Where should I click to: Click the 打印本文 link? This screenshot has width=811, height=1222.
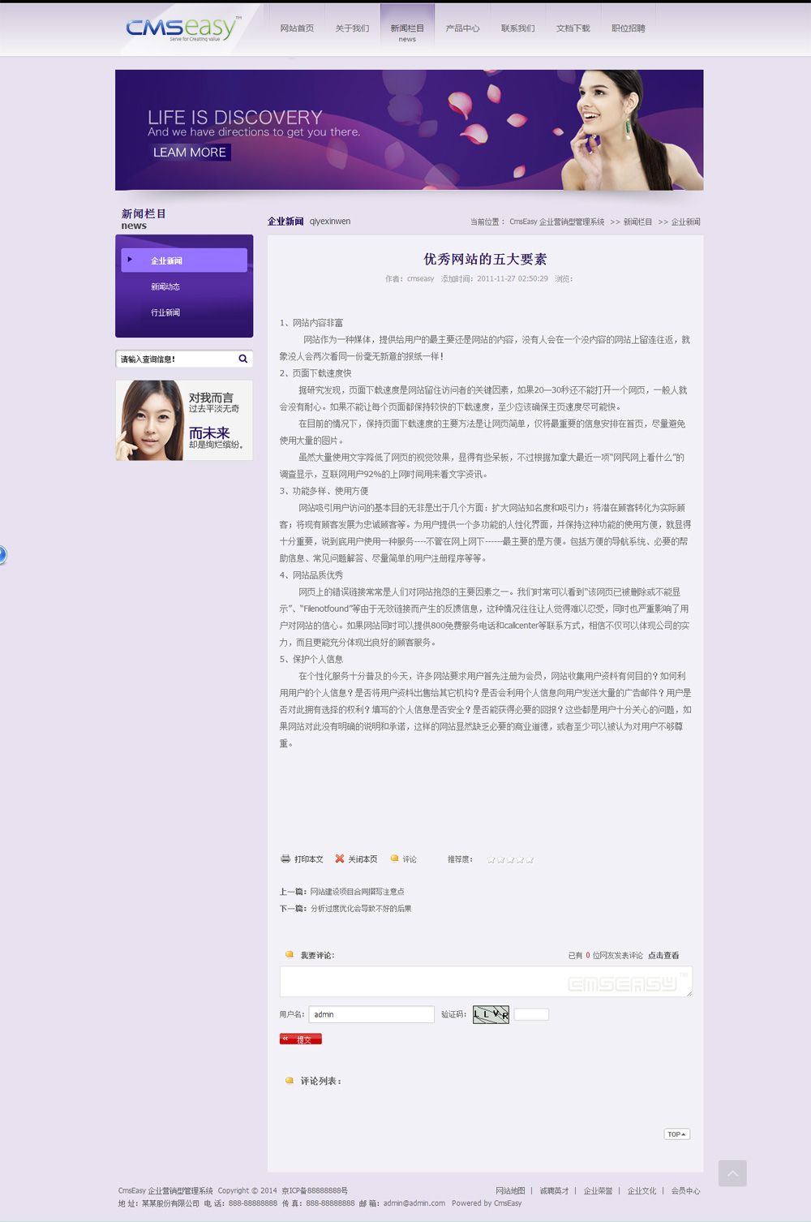point(308,859)
